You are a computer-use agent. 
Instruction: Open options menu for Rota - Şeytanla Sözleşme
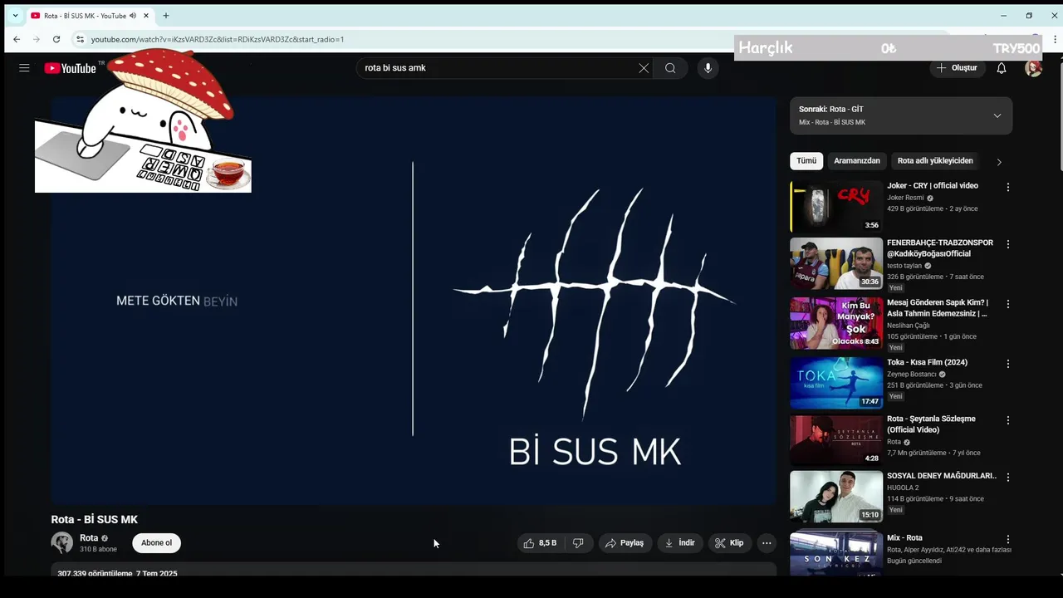1008,420
